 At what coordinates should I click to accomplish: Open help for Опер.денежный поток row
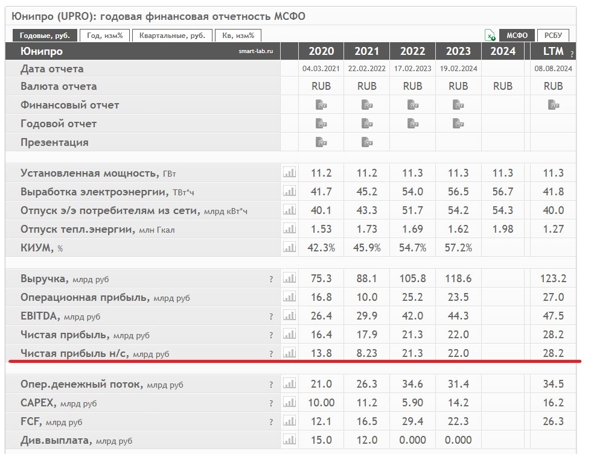click(271, 384)
